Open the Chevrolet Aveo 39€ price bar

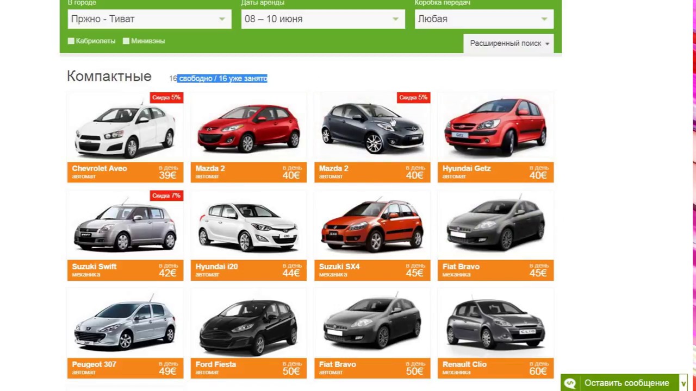coord(125,172)
